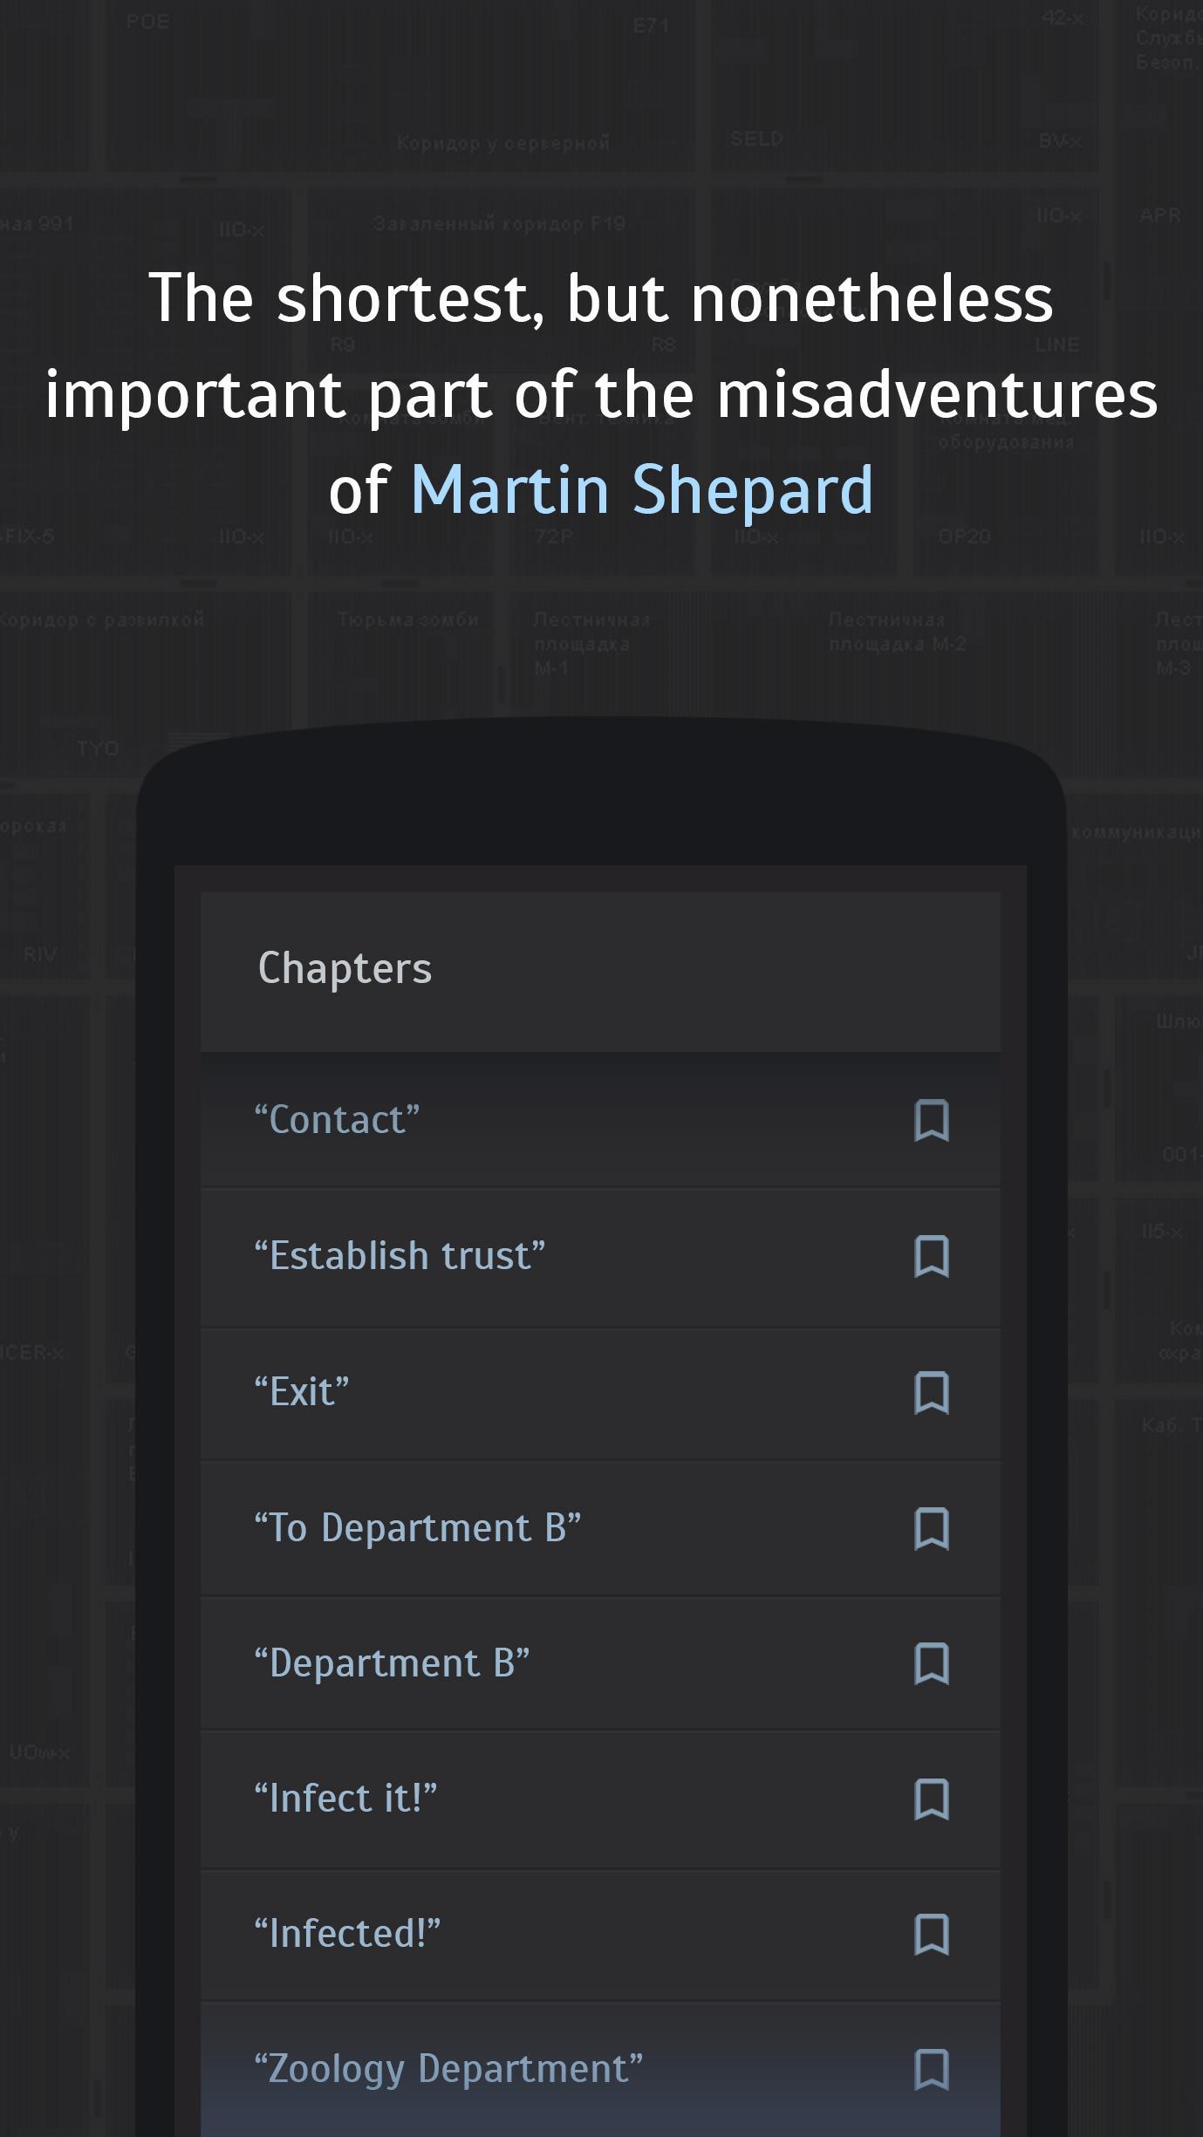
Task: Tap bookmark icon beside "Exit"
Action: (x=931, y=1393)
